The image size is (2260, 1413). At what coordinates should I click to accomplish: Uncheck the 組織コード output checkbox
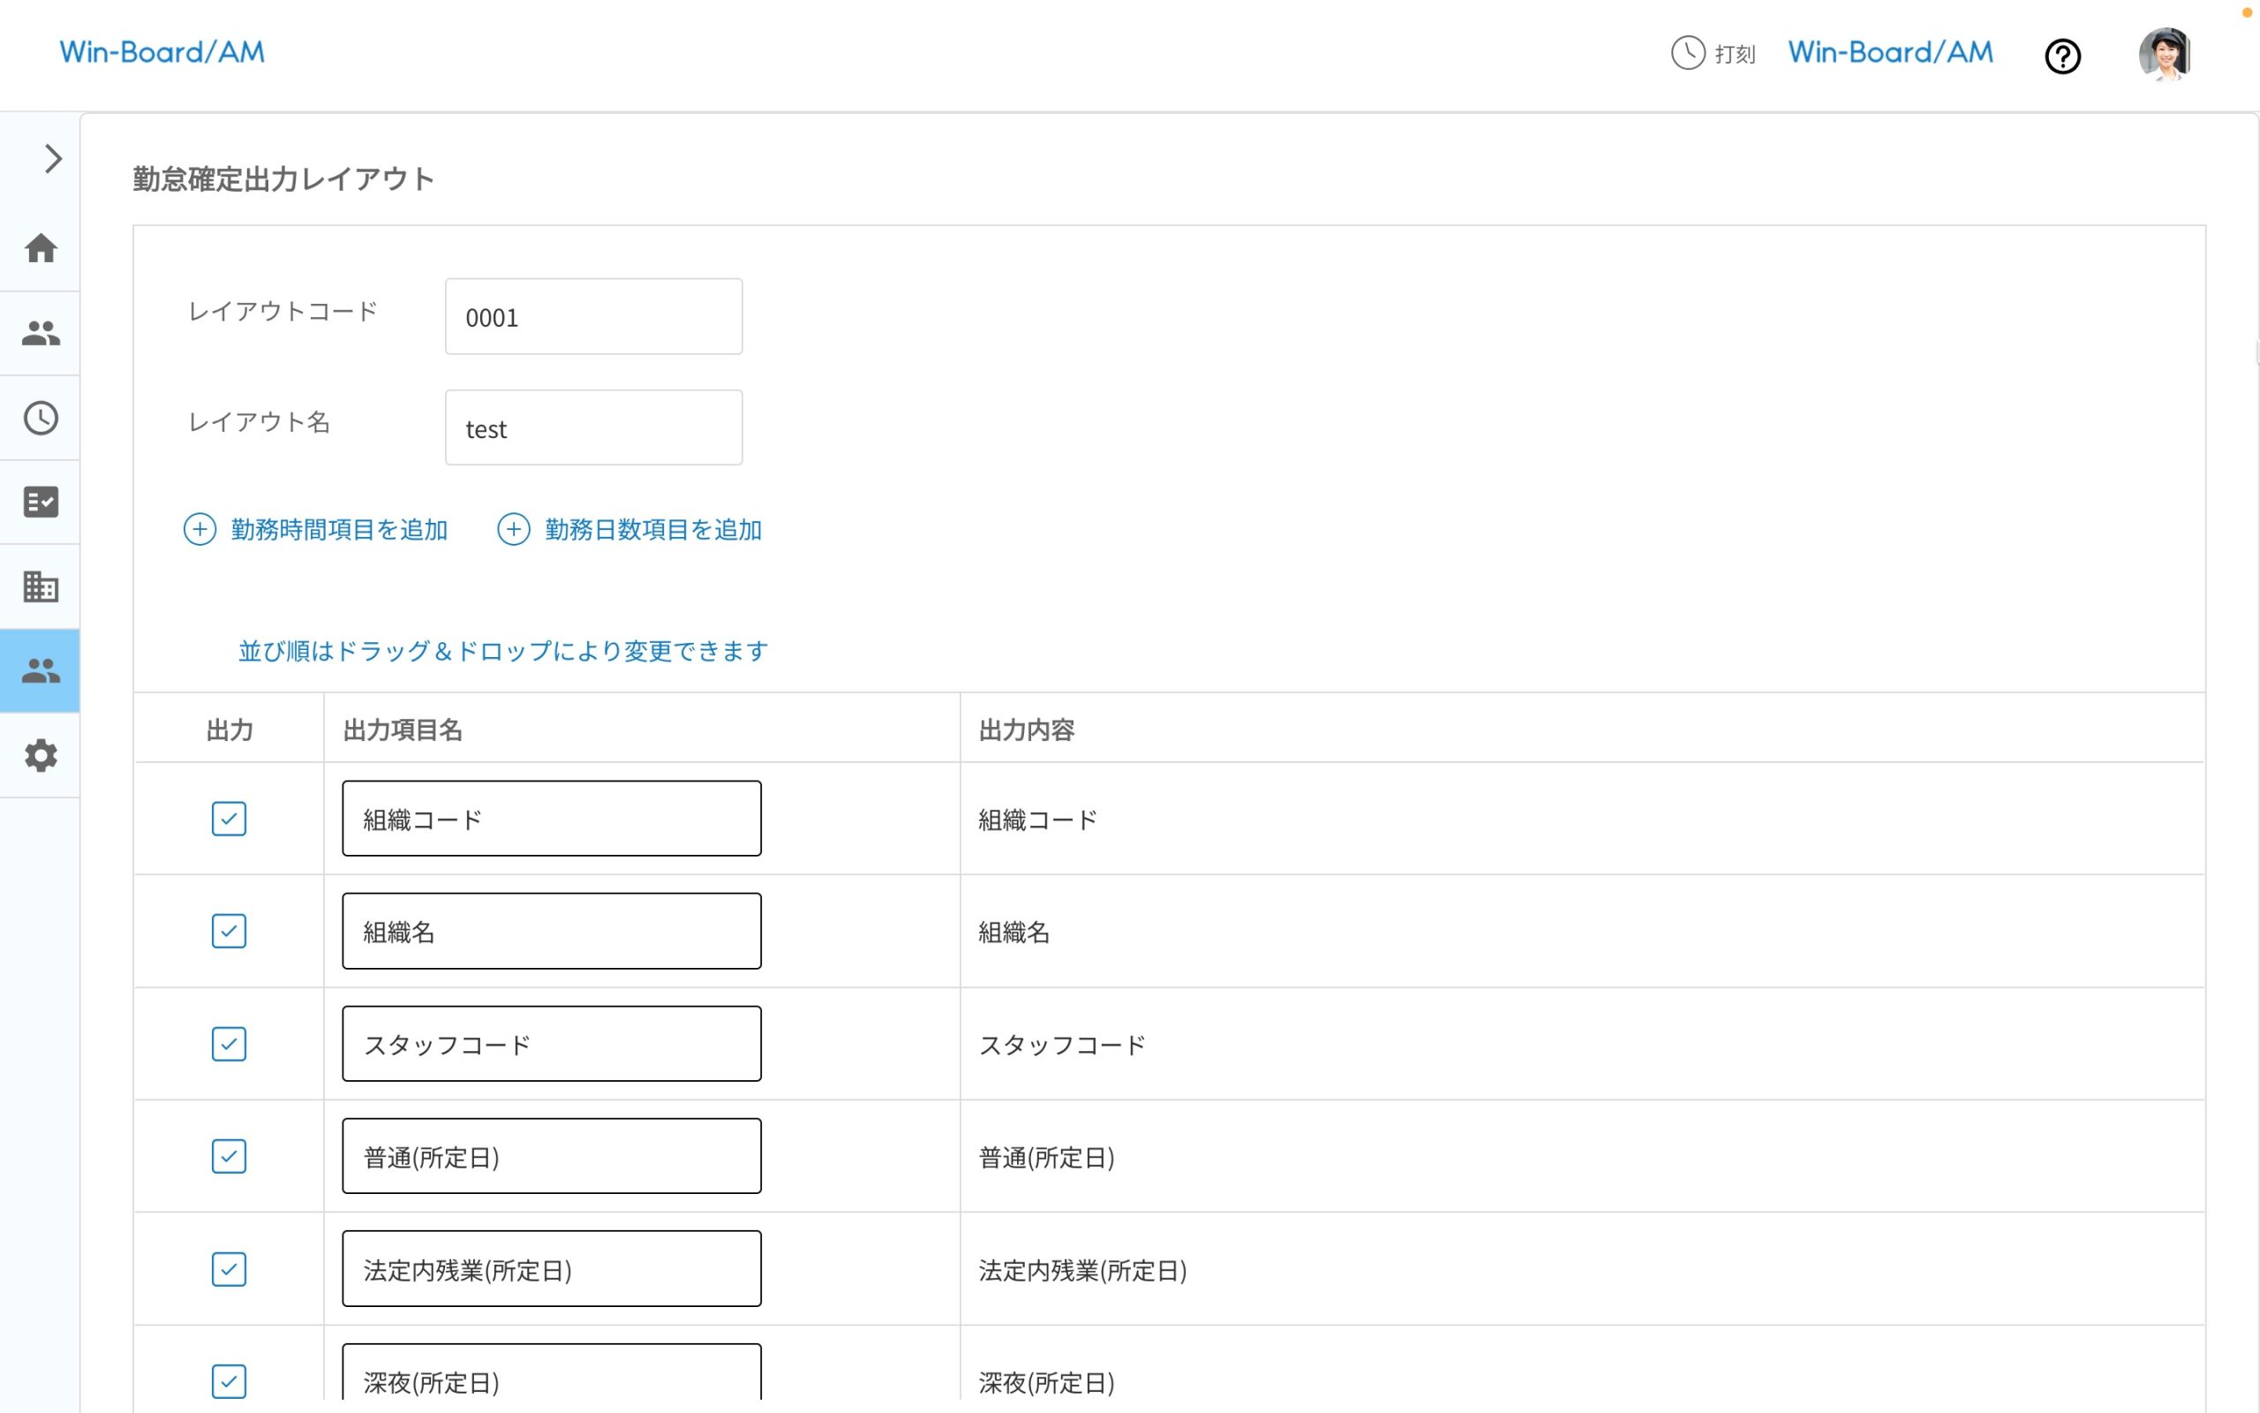(x=229, y=819)
